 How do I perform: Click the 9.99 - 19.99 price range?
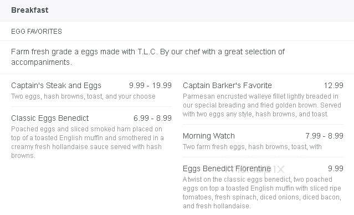[x=150, y=85]
